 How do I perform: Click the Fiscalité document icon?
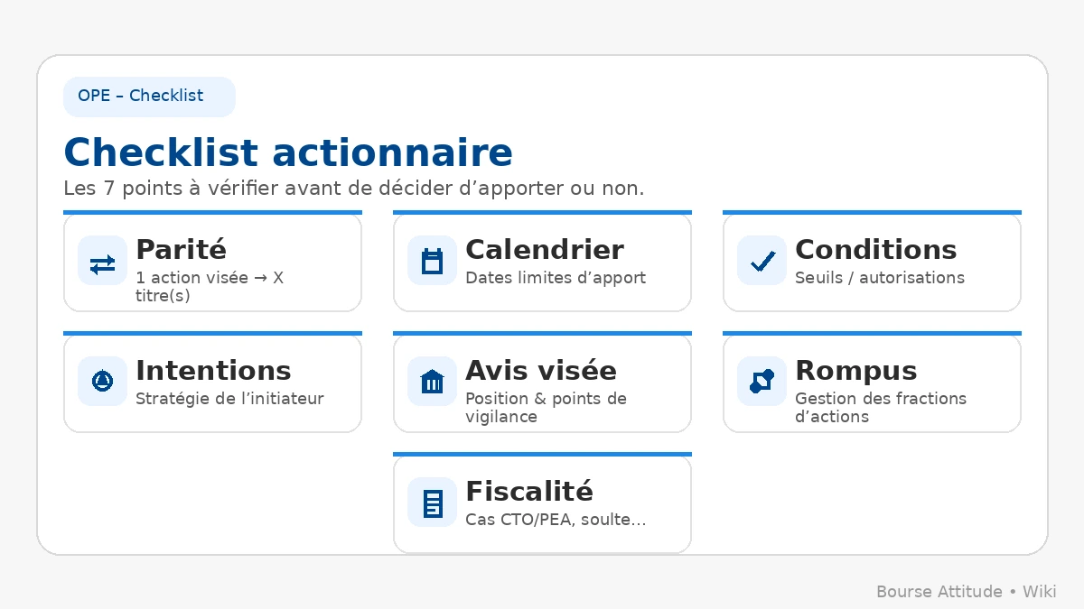point(432,503)
